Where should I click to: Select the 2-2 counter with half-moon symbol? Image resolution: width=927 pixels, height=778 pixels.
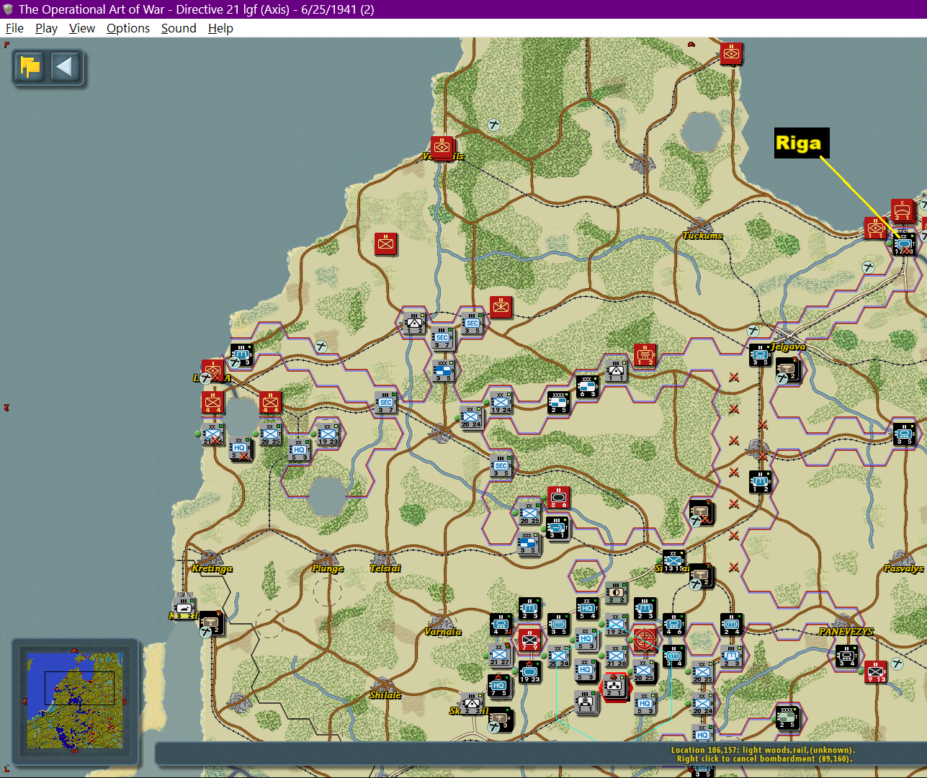[616, 593]
